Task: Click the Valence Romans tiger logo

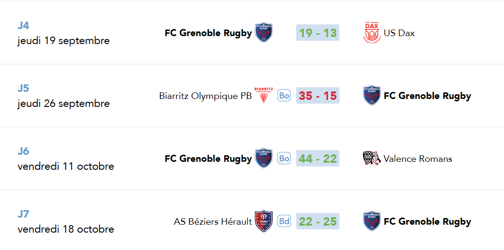Action: pos(371,159)
